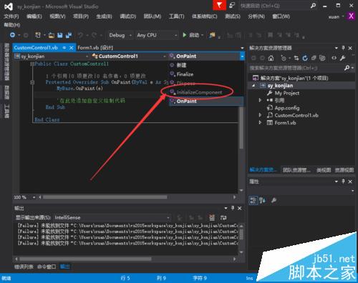This screenshot has width=358, height=283.
Task: Click the view code icon in Solution Explorer
Action: 334,58
